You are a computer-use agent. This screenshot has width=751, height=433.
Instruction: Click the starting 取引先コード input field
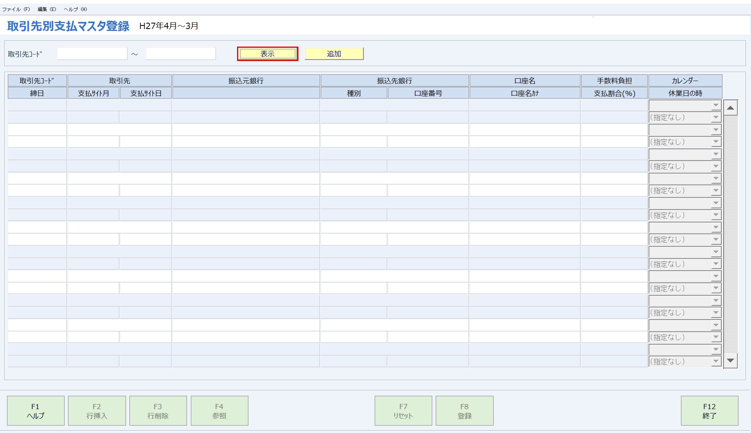(x=92, y=54)
